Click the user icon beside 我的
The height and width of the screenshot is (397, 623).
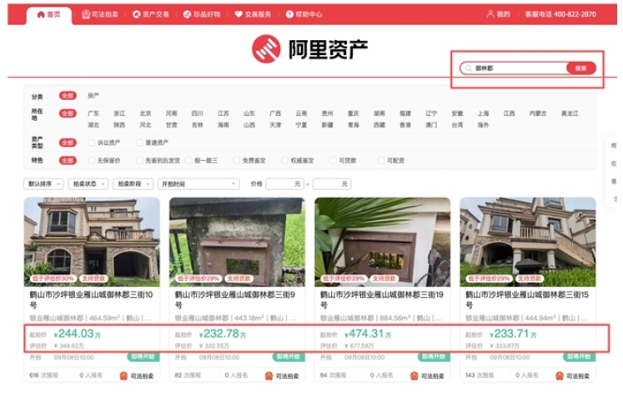[490, 14]
